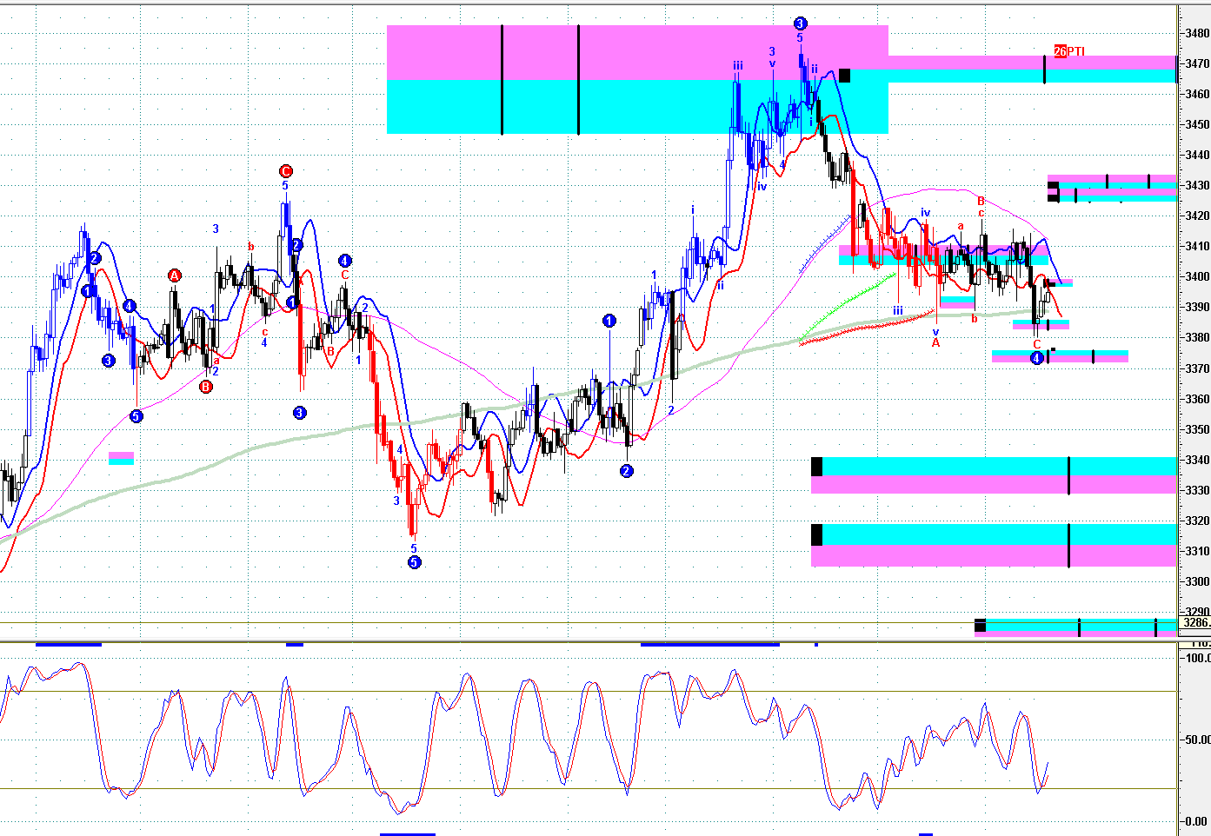
Task: Click the highlighted 3286 current price tag
Action: [1195, 622]
